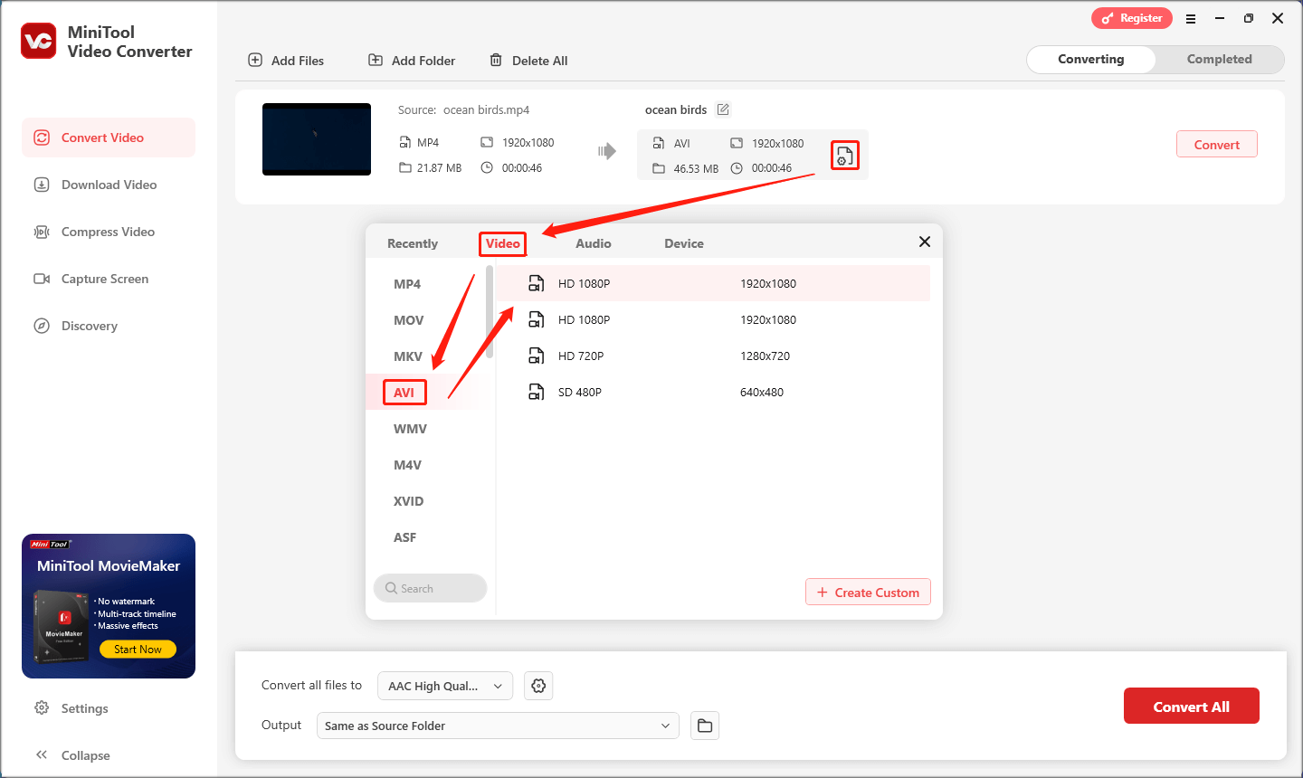Image resolution: width=1303 pixels, height=778 pixels.
Task: Select the Audio tab in format popup
Action: [594, 243]
